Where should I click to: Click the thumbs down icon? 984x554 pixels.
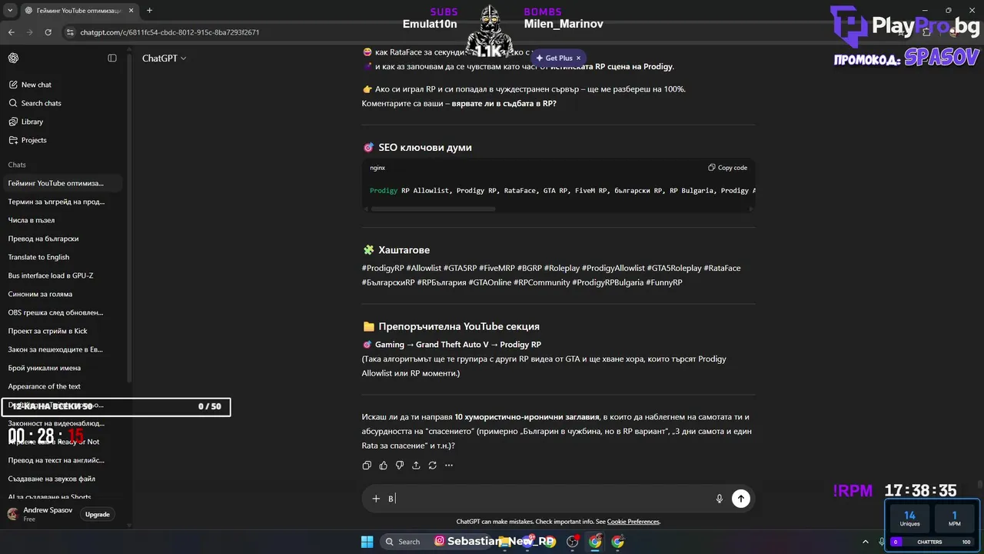(400, 465)
